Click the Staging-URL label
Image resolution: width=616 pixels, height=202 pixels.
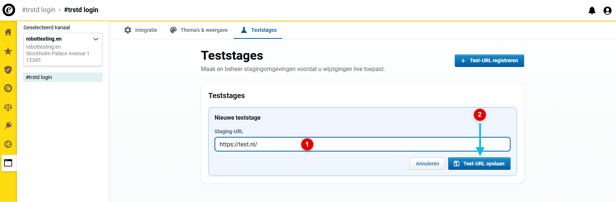[229, 131]
